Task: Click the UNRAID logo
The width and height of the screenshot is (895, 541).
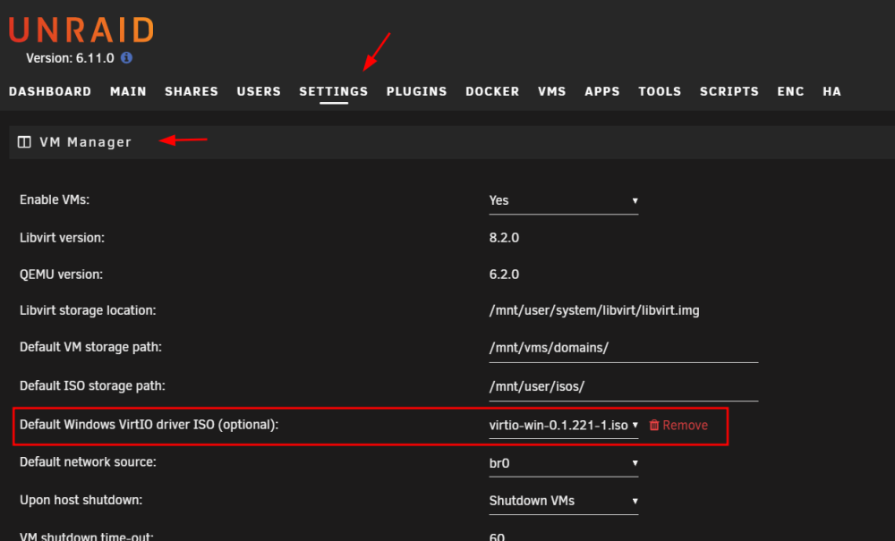Action: point(81,30)
